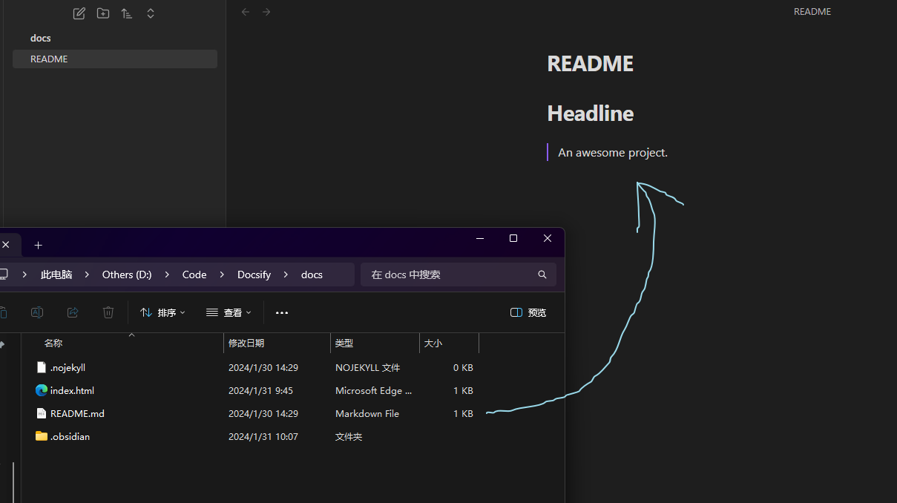
Task: Click the share icon in Explorer toolbar
Action: (73, 312)
